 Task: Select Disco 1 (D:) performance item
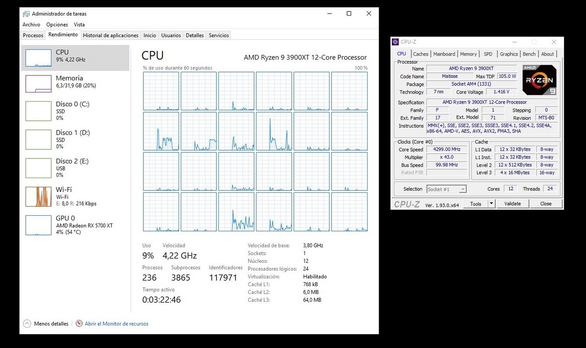pos(76,139)
